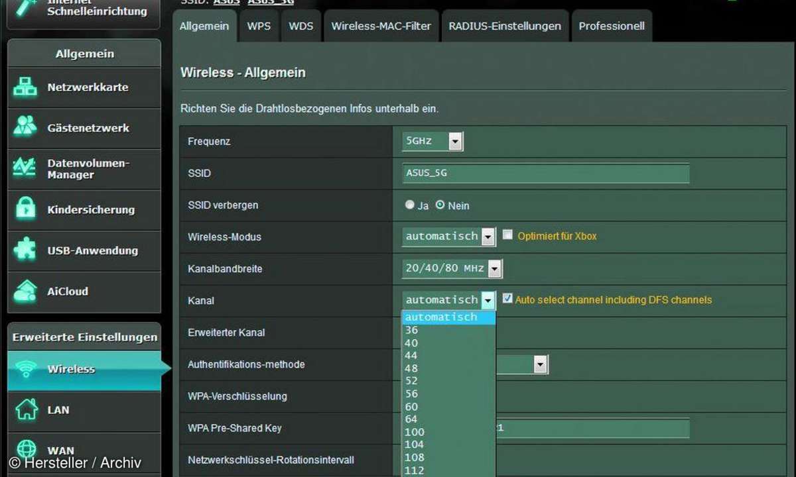Switch to the WPS tab
Viewport: 796px width, 477px height.
[x=259, y=26]
